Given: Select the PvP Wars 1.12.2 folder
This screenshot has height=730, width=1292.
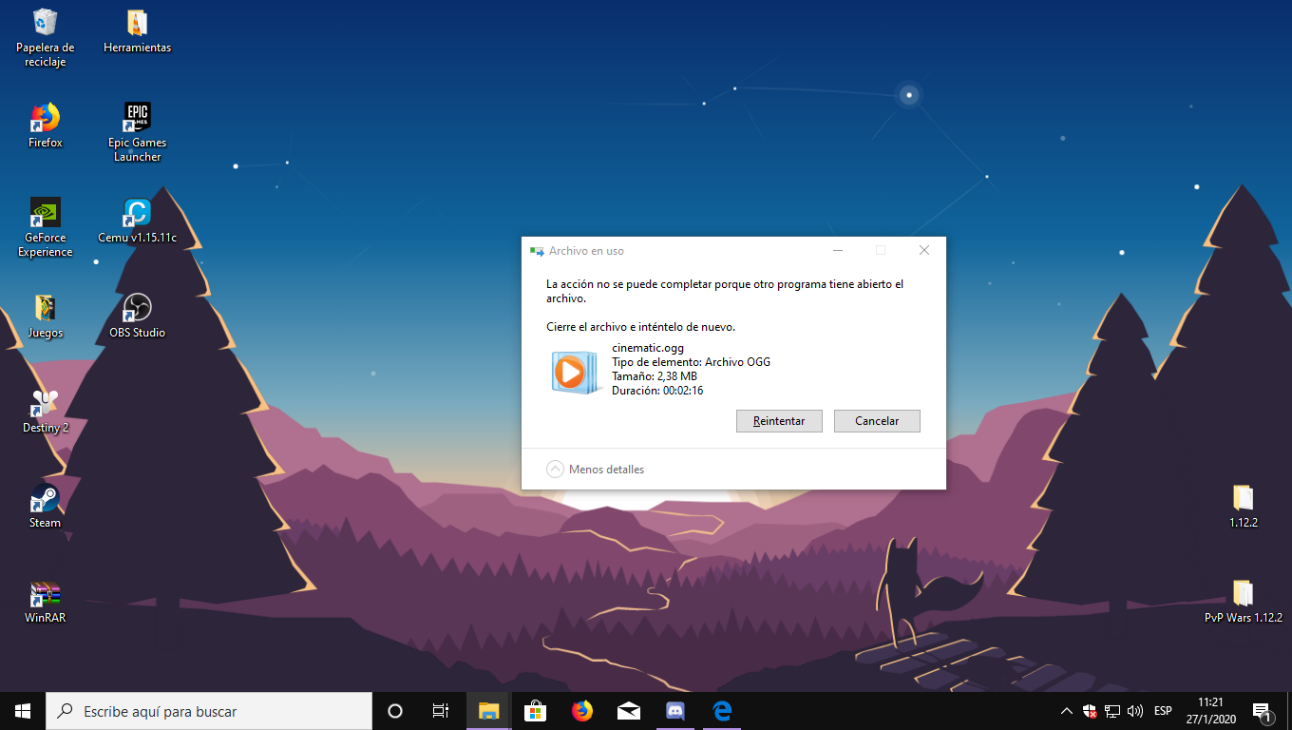Looking at the screenshot, I should click(x=1243, y=601).
